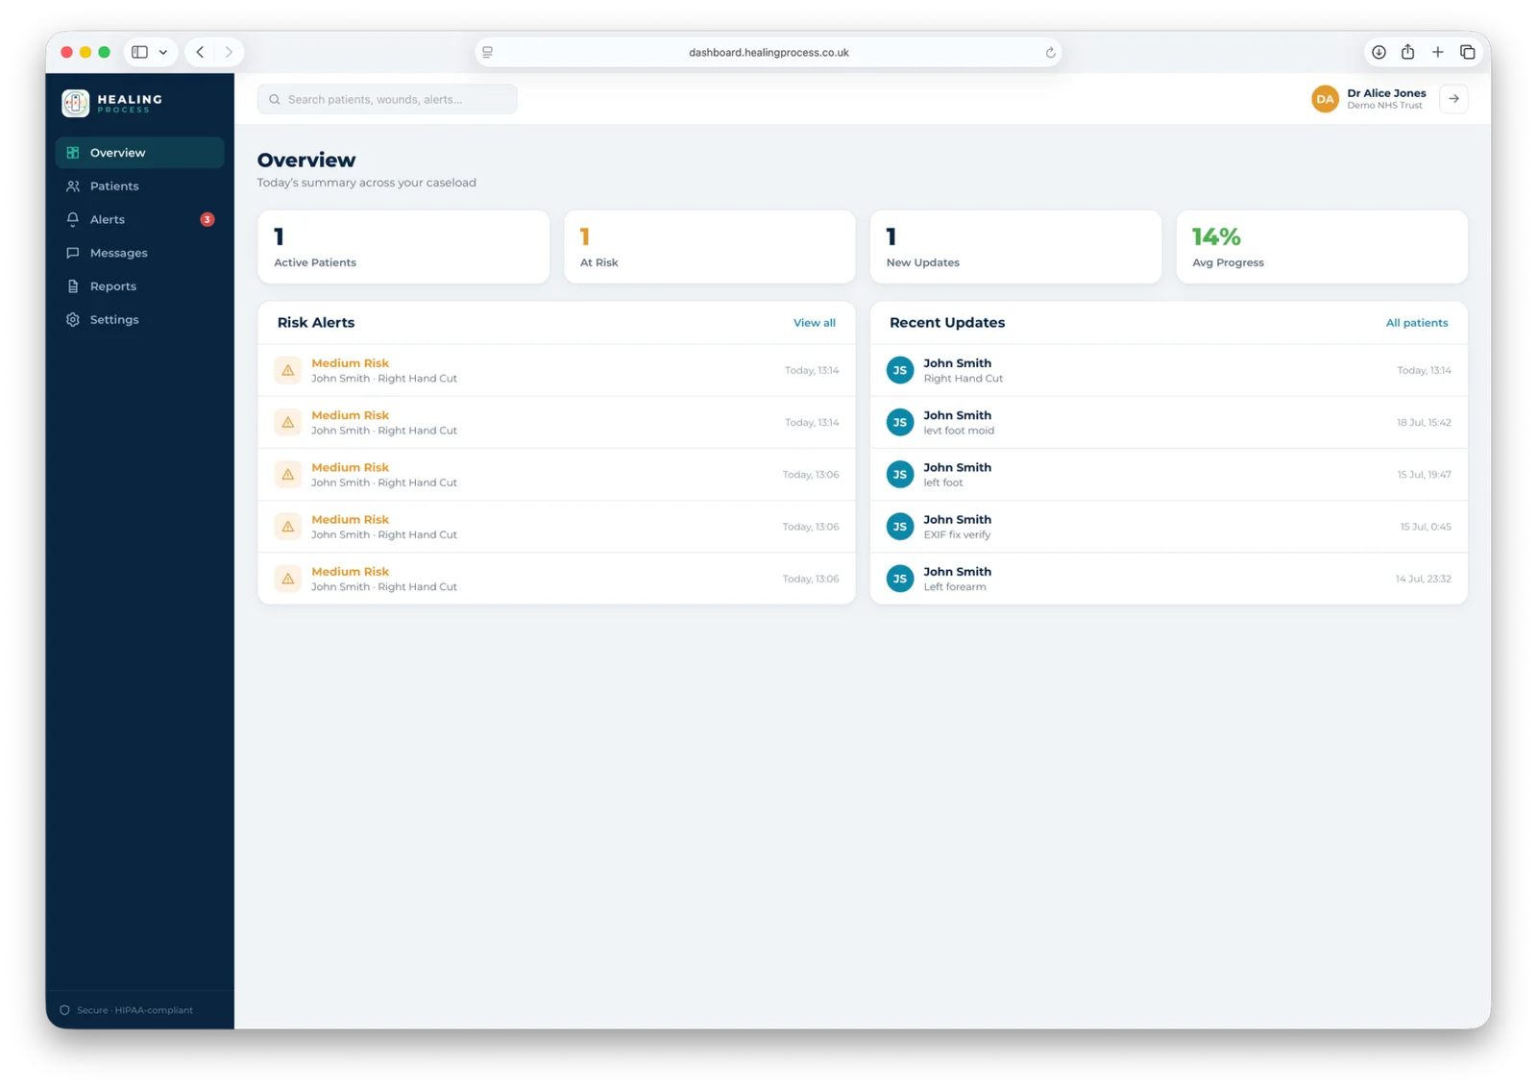Viewport: 1537px width, 1089px height.
Task: Open Messages in sidebar
Action: [x=139, y=253]
